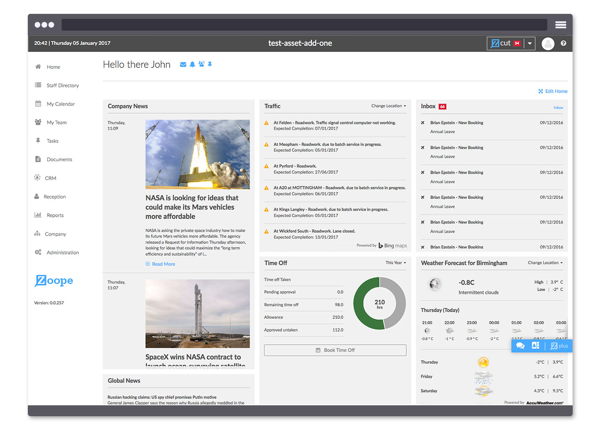Open the browser hamburger menu
596x444 pixels.
[561, 25]
